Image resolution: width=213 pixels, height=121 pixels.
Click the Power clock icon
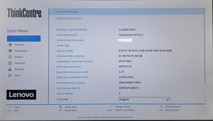(x=10, y=57)
